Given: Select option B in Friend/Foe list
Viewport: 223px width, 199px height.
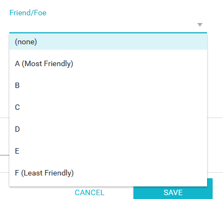Looking at the screenshot, I should click(x=108, y=85).
